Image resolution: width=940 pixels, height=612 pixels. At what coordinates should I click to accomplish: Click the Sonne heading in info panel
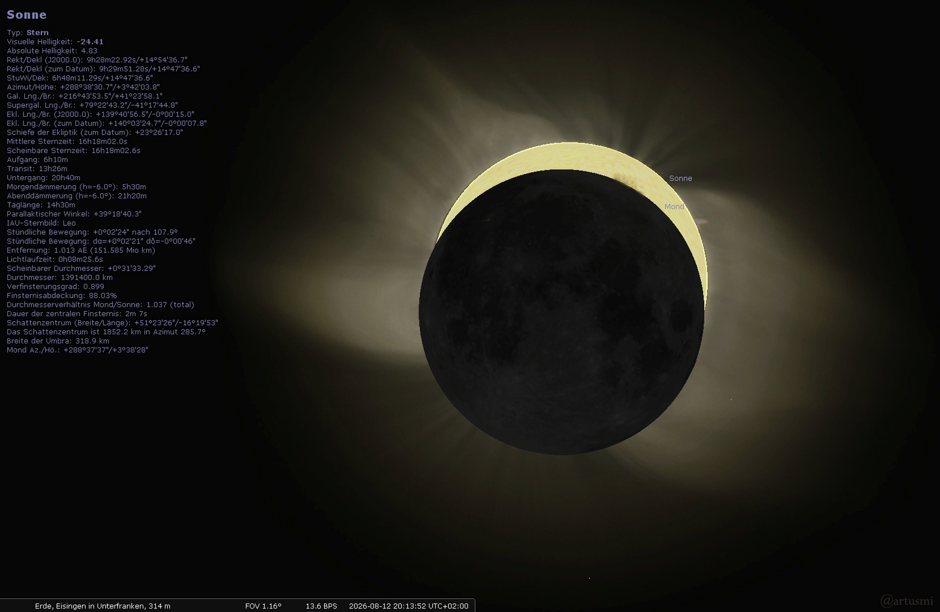26,15
